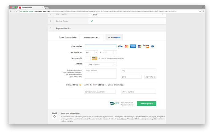This screenshot has height=136, width=214.
Task: Open the Terms of Service link
Action: click(121, 119)
